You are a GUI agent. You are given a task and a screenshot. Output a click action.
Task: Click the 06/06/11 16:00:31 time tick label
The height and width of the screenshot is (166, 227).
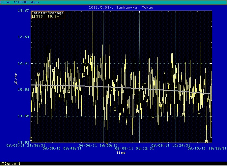click(99, 145)
